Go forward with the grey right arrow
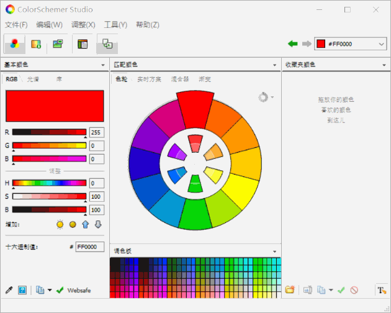391x313 pixels. 307,44
